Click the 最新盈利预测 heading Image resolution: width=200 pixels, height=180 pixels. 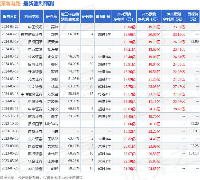39,3
